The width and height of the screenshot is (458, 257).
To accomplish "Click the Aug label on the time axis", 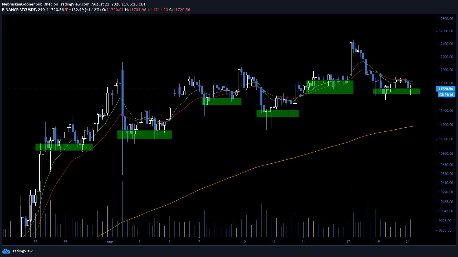I will point(110,242).
